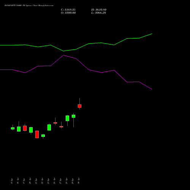The width and height of the screenshot is (190, 190).
Task: Select the 22 Apr date label
Action: click(x=42, y=181)
